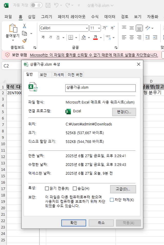The image size is (164, 245).
Task: Click the Fill Color bucket icon
Action: pos(84,37)
